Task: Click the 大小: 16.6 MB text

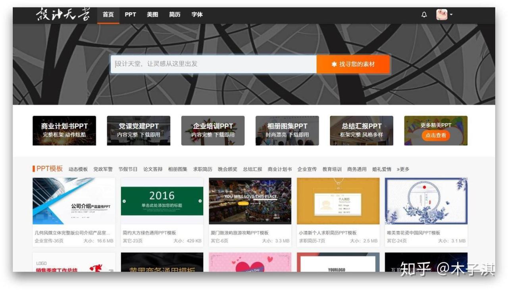Action: click(x=98, y=241)
